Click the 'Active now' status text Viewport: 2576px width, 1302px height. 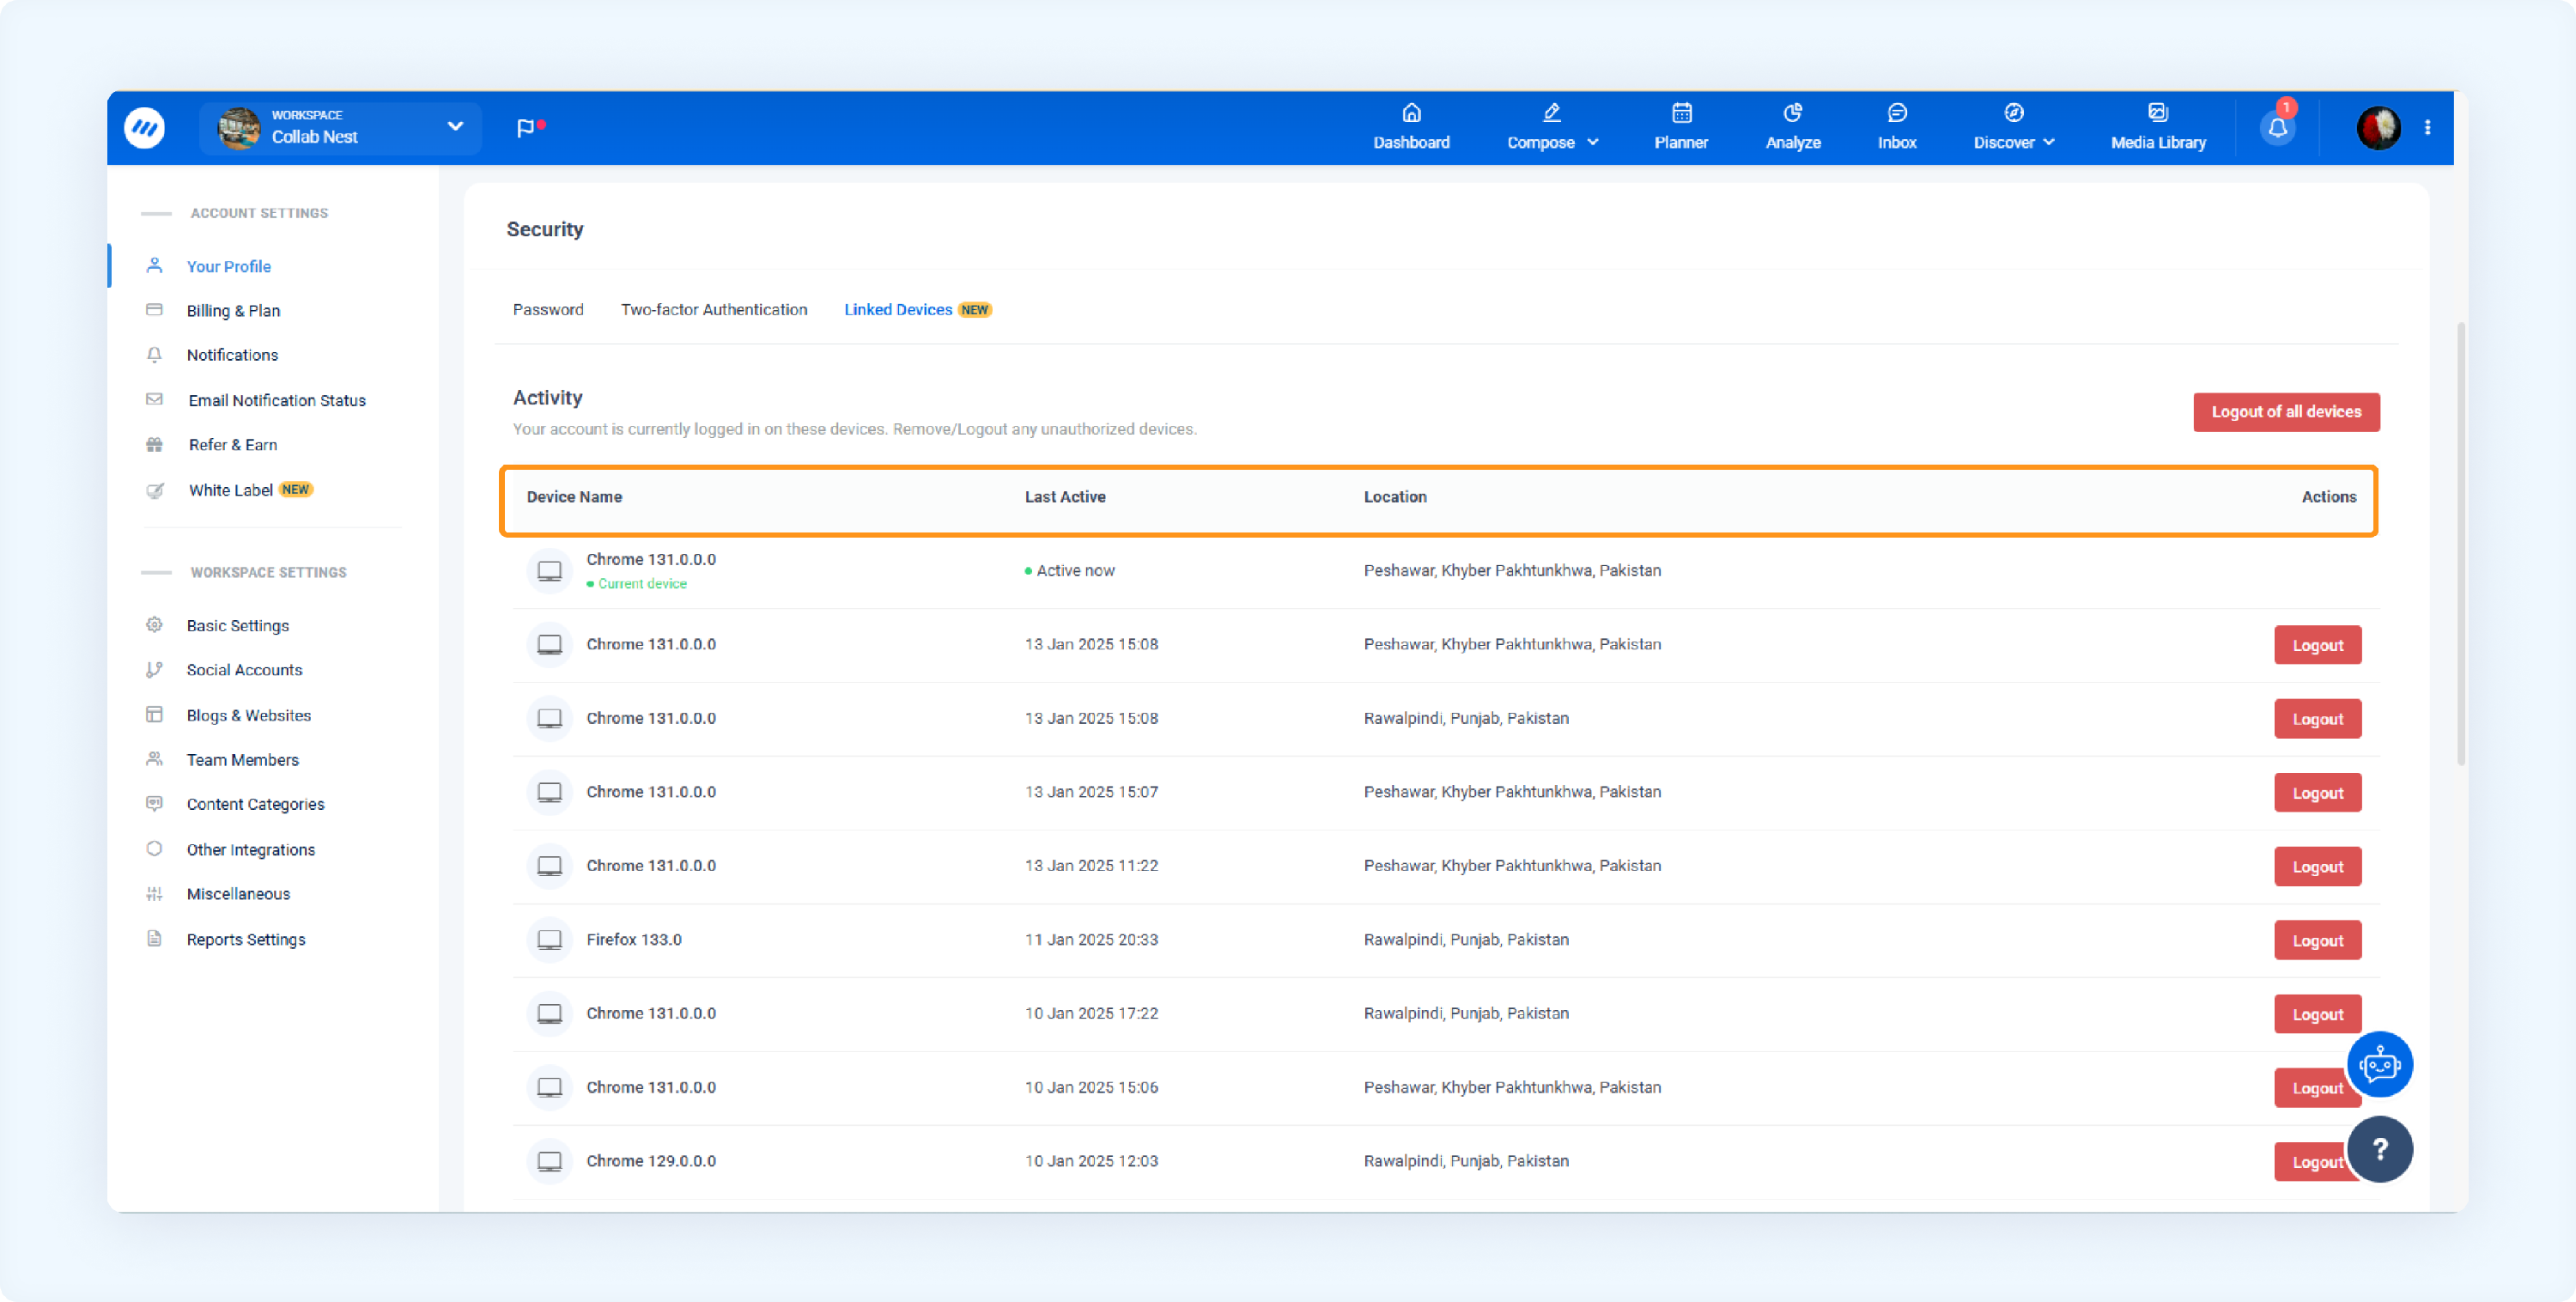pos(1075,571)
